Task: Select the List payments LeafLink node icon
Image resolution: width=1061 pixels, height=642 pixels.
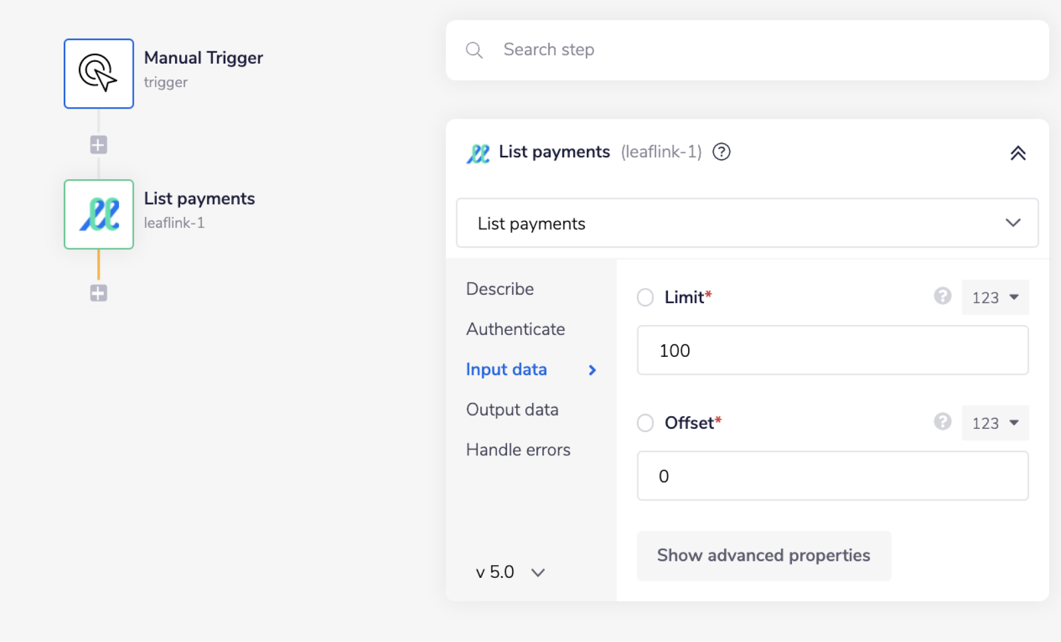Action: (99, 214)
